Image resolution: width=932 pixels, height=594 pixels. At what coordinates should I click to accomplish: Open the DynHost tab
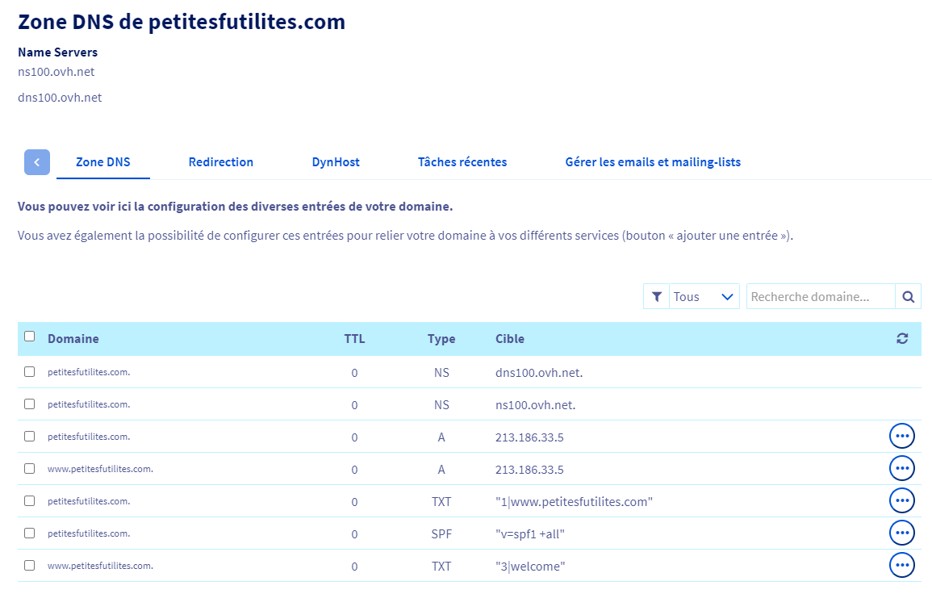tap(336, 162)
